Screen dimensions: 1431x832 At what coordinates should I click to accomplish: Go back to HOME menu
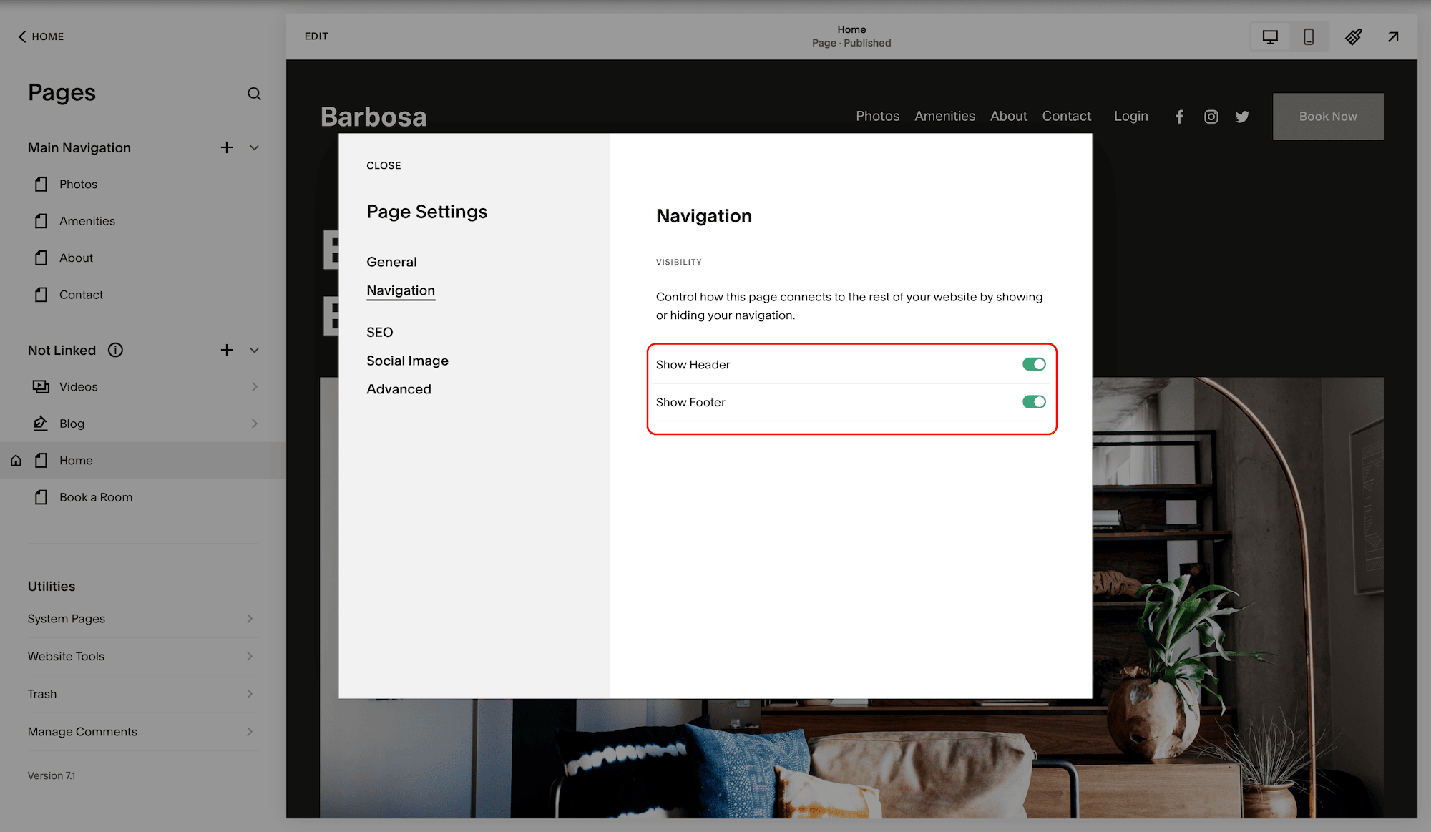pyautogui.click(x=41, y=36)
